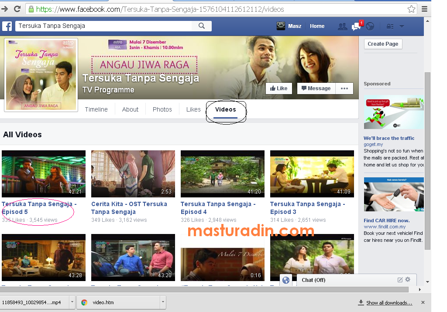Open the About tab

(130, 109)
